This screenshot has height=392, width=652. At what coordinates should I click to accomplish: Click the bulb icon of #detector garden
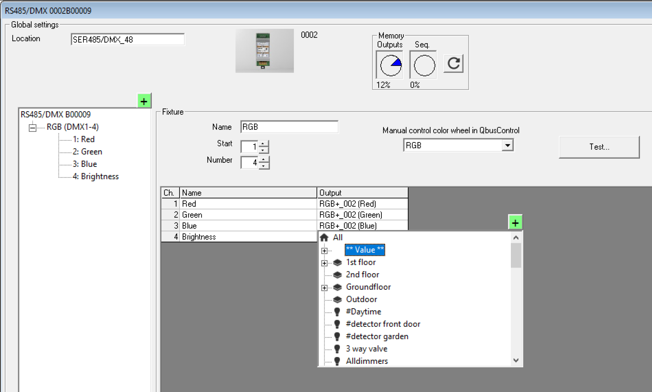point(337,337)
